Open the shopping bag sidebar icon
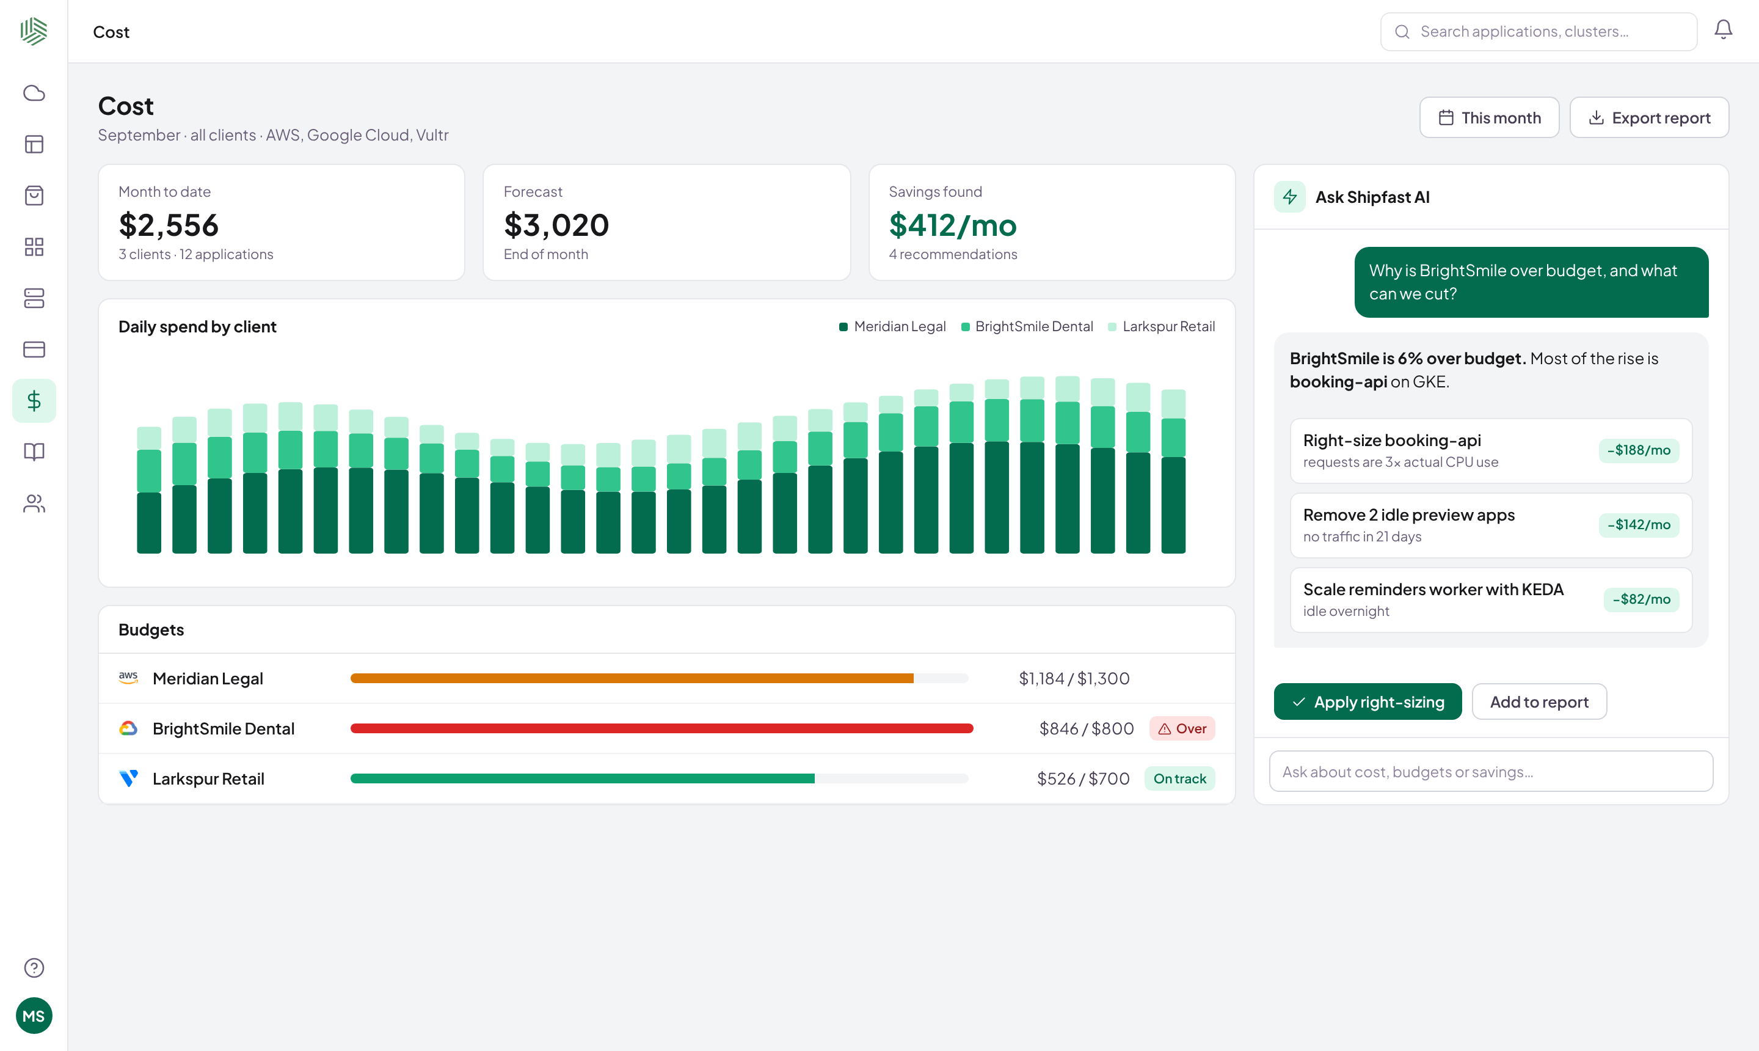Image resolution: width=1759 pixels, height=1051 pixels. pyautogui.click(x=34, y=196)
